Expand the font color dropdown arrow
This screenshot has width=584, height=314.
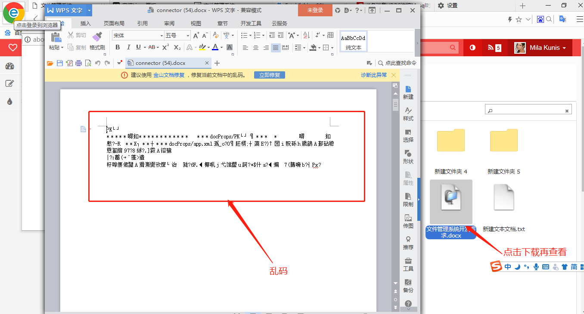coord(221,47)
